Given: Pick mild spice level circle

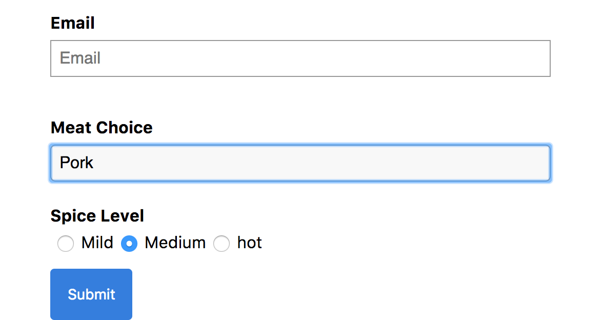Looking at the screenshot, I should (x=66, y=244).
